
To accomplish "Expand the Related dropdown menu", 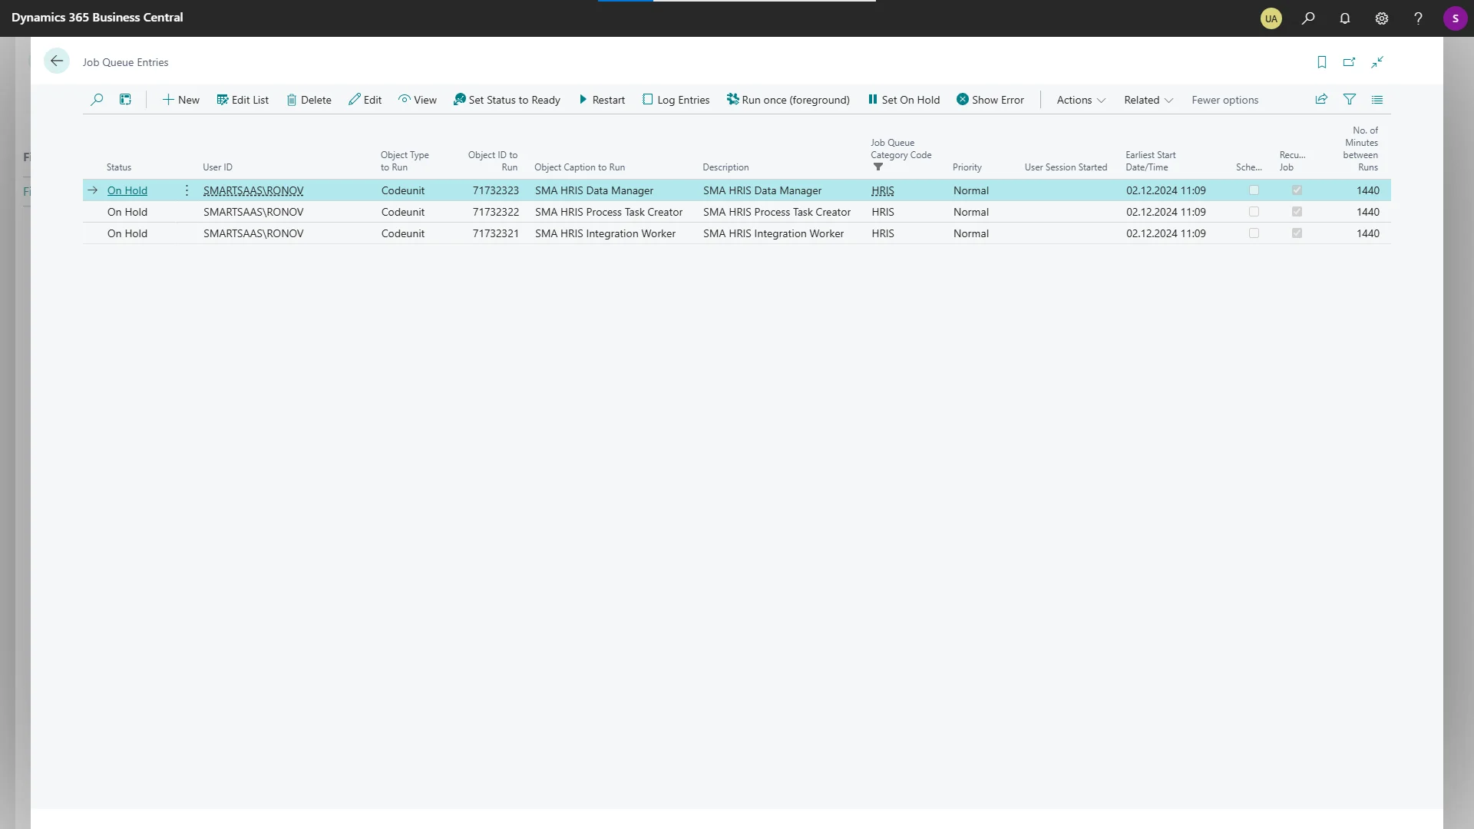I will coord(1148,100).
